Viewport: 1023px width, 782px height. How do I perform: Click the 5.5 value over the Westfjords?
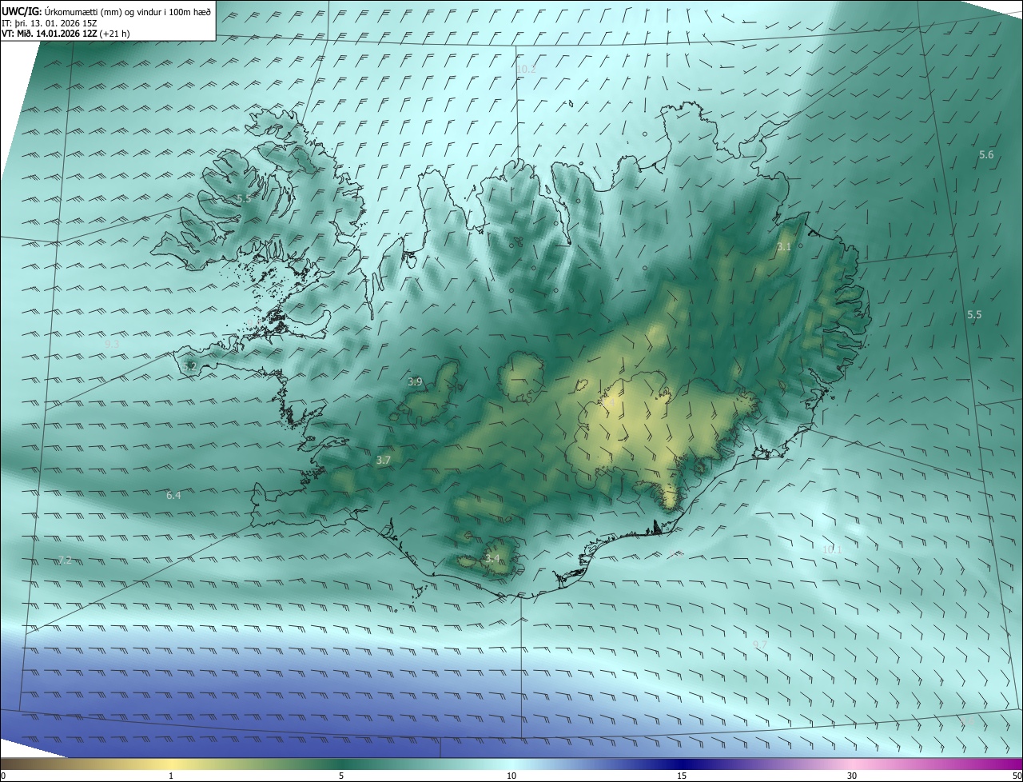coord(243,199)
